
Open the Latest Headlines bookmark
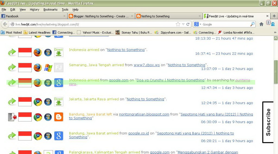[37, 32]
